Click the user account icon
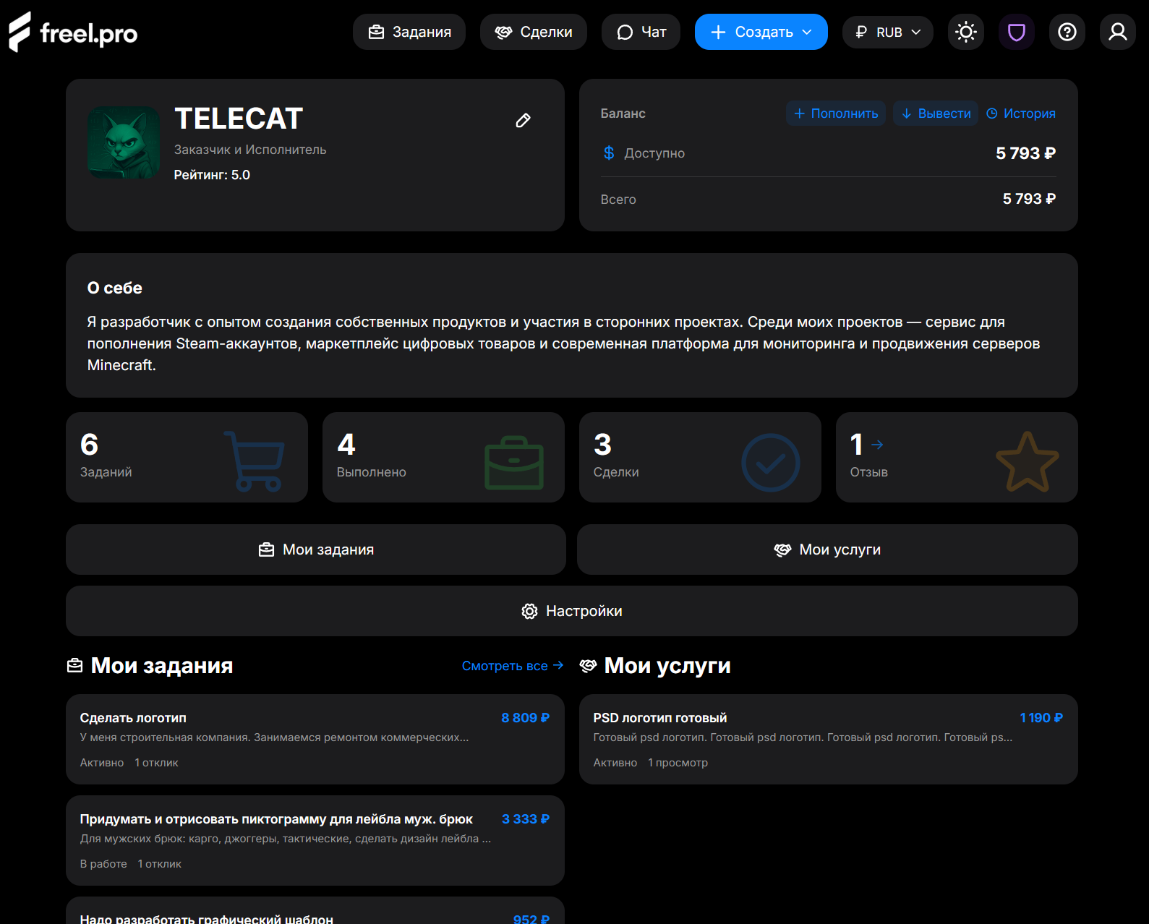 (1117, 33)
